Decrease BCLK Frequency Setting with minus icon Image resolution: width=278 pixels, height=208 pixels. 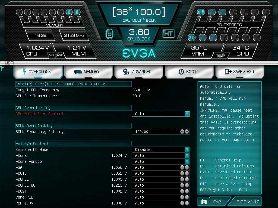click(187, 132)
